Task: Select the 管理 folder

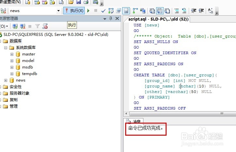Action: [14, 106]
